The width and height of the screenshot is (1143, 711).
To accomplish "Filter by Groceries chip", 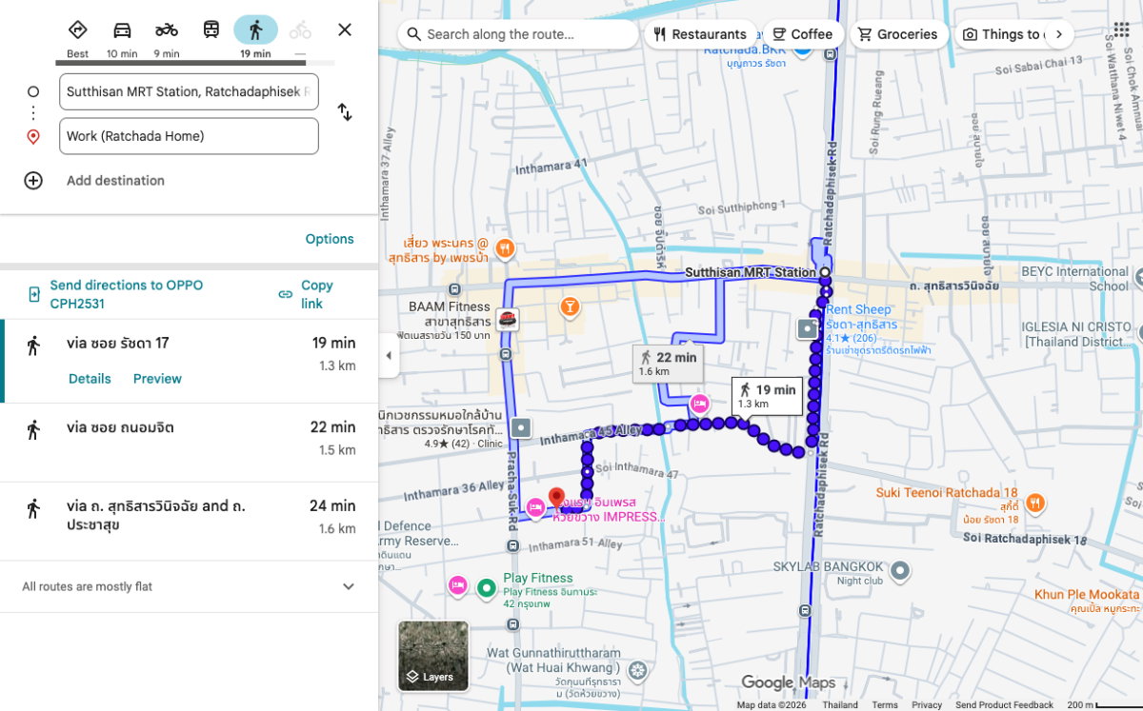I will [x=897, y=34].
